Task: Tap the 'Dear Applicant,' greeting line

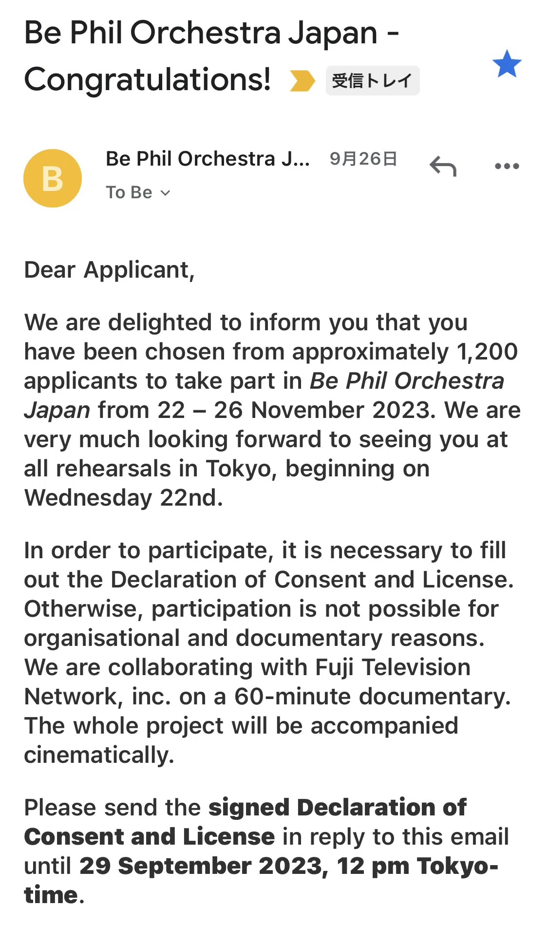Action: (x=110, y=270)
